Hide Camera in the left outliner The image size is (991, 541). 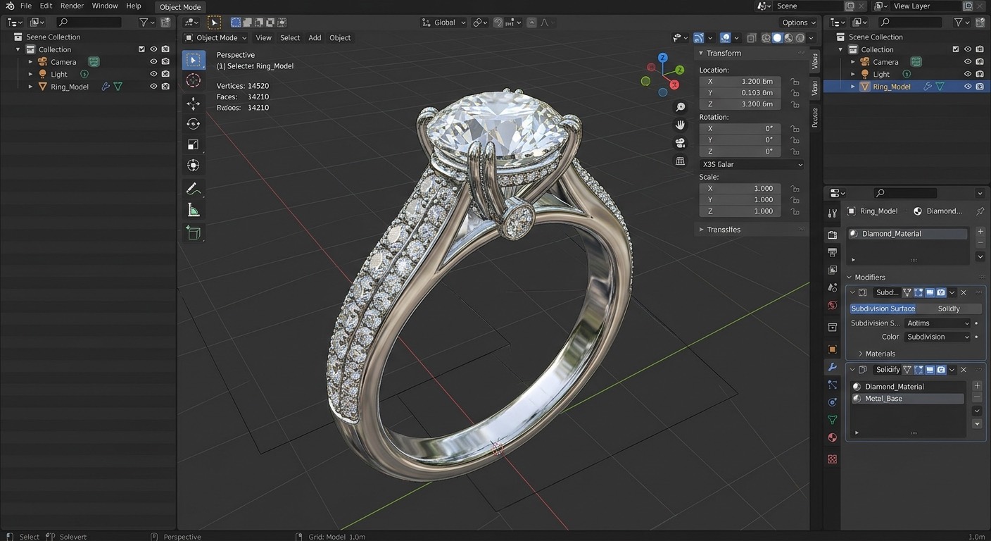153,62
